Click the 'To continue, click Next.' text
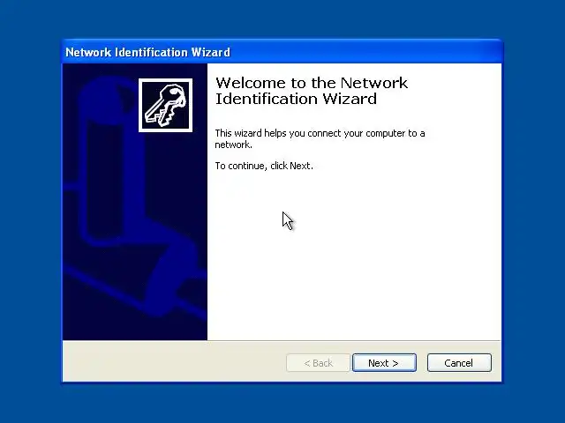Viewport: 565px width, 423px height. click(x=264, y=166)
